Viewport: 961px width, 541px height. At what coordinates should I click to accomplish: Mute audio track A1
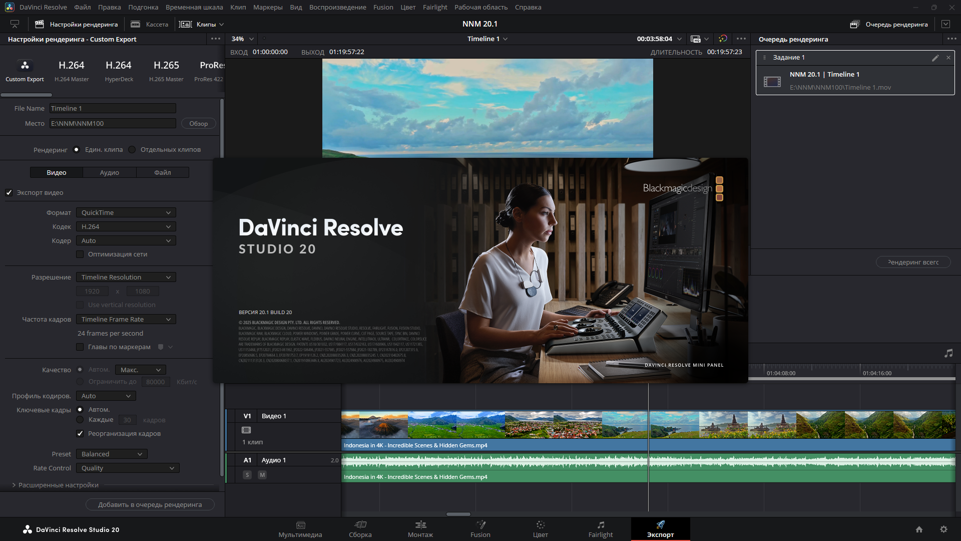262,475
